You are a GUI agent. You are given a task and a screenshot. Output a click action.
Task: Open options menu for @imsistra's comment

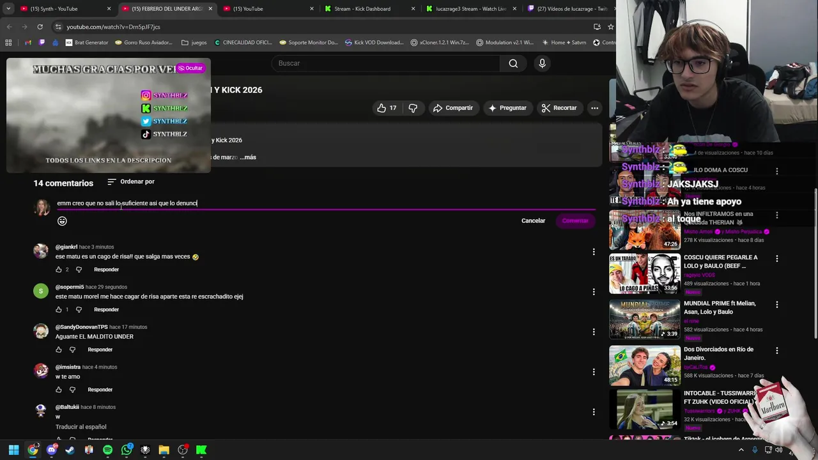tap(594, 372)
